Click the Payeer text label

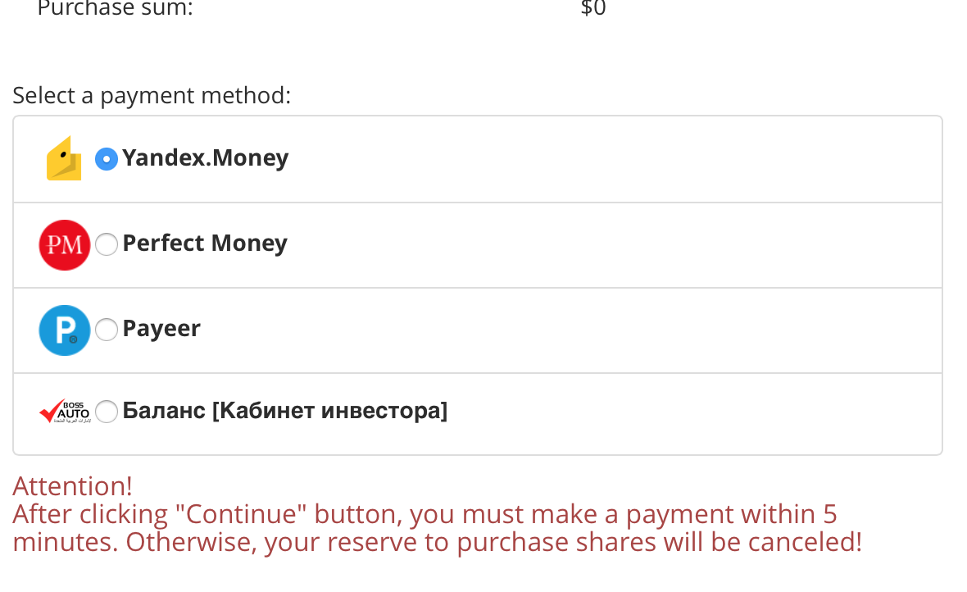click(x=161, y=329)
